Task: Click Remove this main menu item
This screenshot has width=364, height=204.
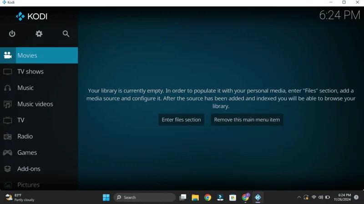Action: [247, 120]
